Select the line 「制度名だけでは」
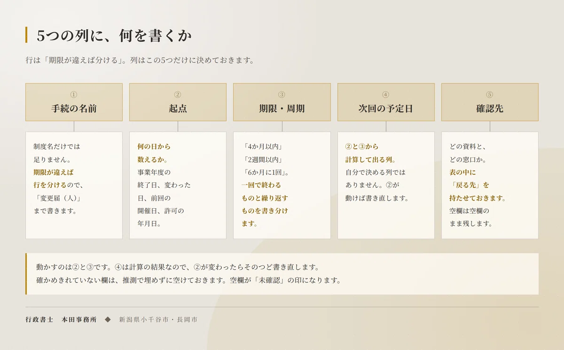This screenshot has width=564, height=350. click(x=57, y=147)
